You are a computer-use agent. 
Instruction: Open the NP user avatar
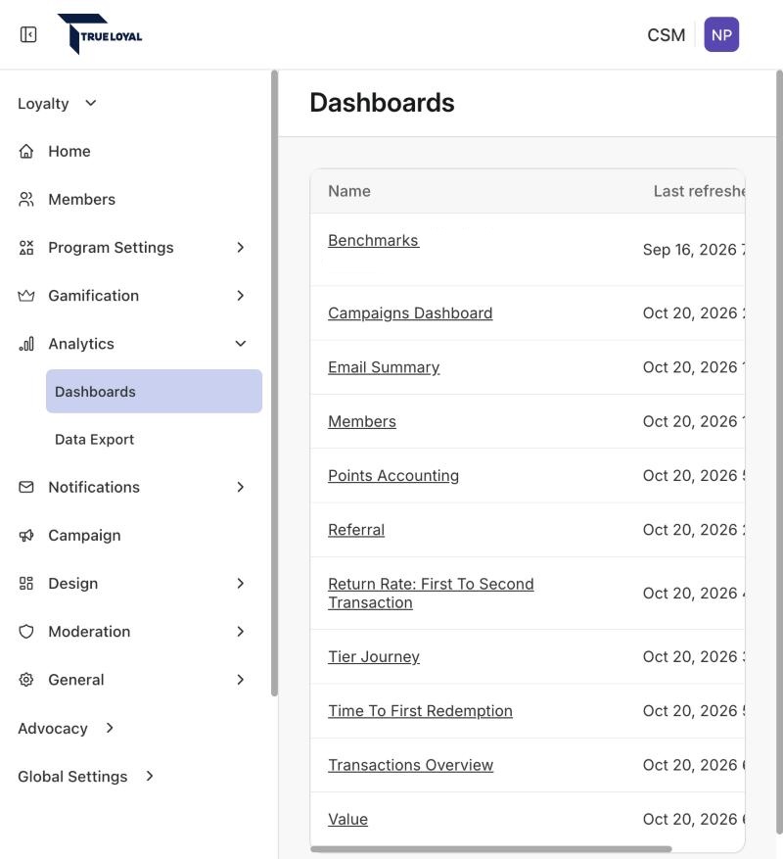coord(721,34)
